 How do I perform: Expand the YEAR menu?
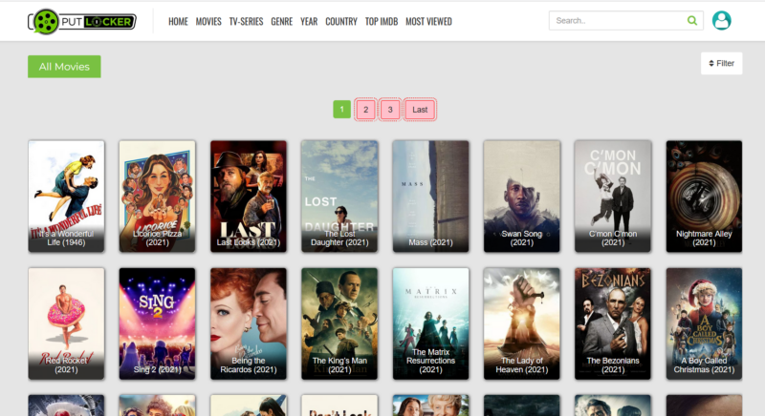309,21
